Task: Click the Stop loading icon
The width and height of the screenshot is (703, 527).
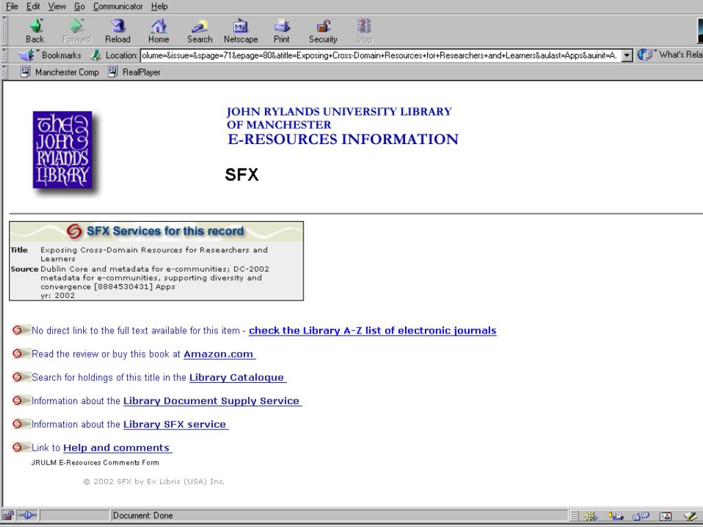Action: click(364, 30)
